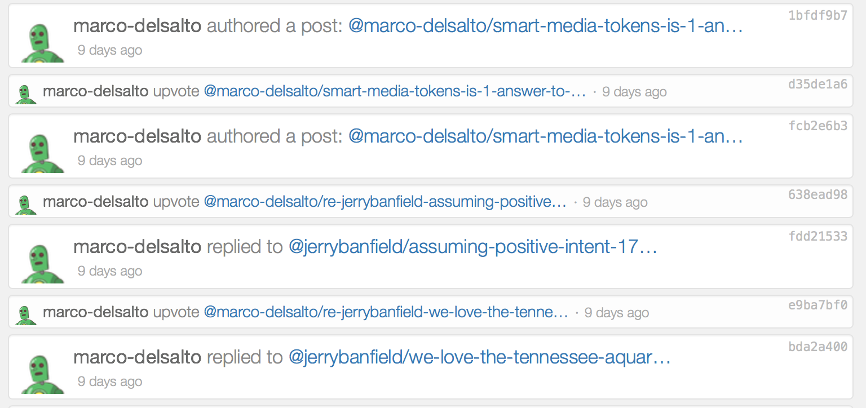Open the @jerrybanfield/we-love-the-tennessee-aquar link

pos(479,357)
